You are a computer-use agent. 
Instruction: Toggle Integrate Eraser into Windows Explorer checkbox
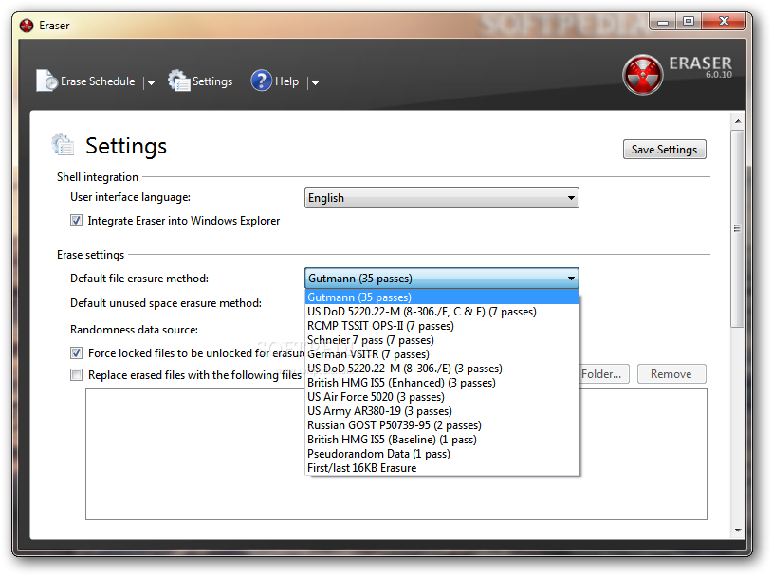[76, 221]
